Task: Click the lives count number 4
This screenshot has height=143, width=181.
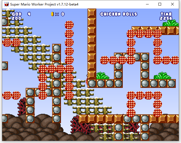Action: point(29,14)
